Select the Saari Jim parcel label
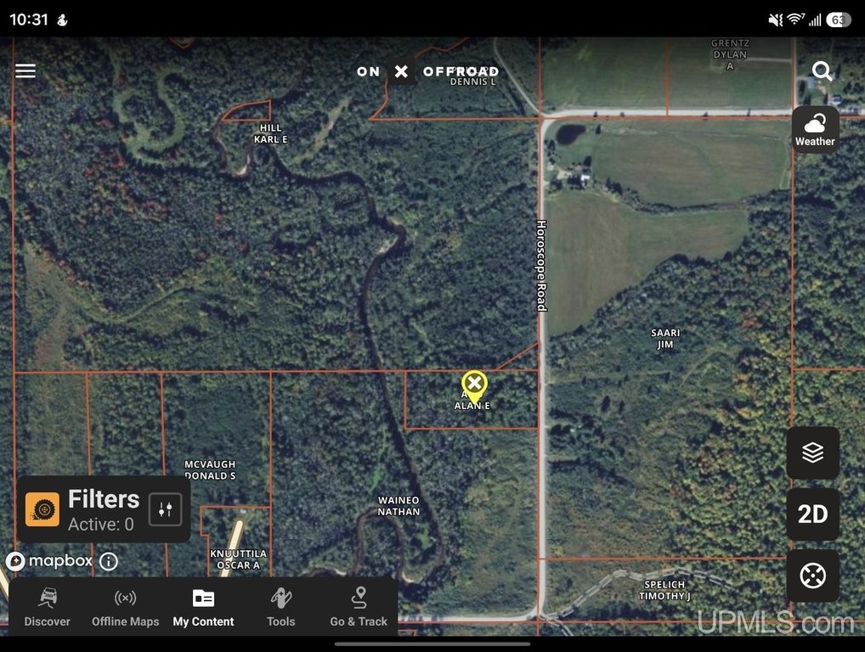The width and height of the screenshot is (865, 652). point(665,339)
